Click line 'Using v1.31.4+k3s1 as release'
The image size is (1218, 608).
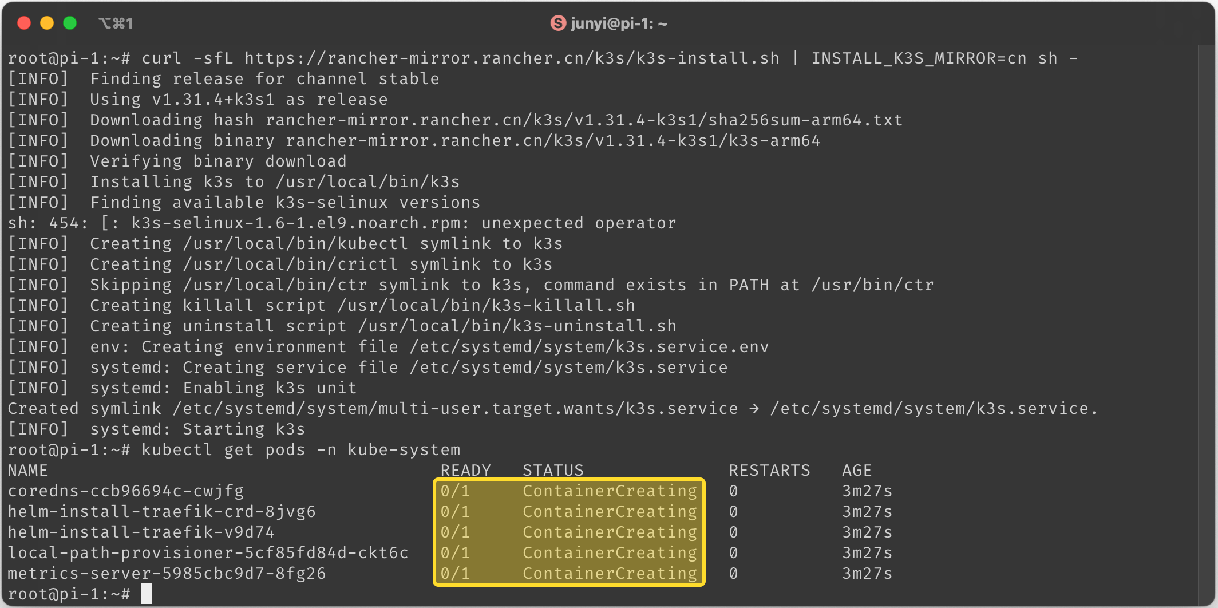[239, 100]
